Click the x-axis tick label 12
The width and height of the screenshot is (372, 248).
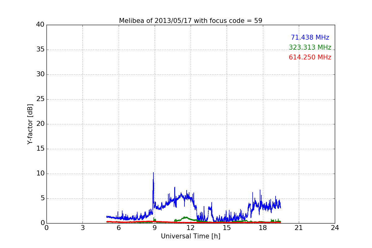point(191,228)
